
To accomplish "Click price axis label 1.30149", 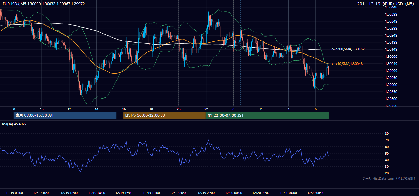I will [x=391, y=50].
